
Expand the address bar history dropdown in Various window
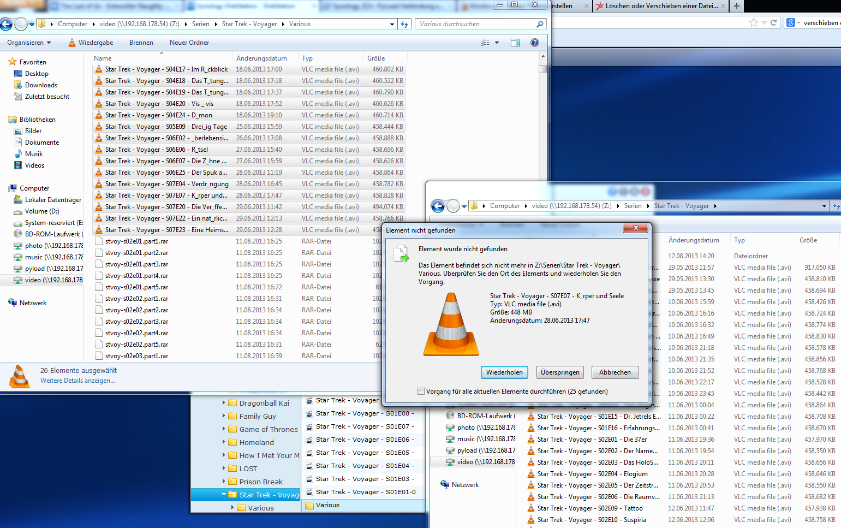click(392, 24)
